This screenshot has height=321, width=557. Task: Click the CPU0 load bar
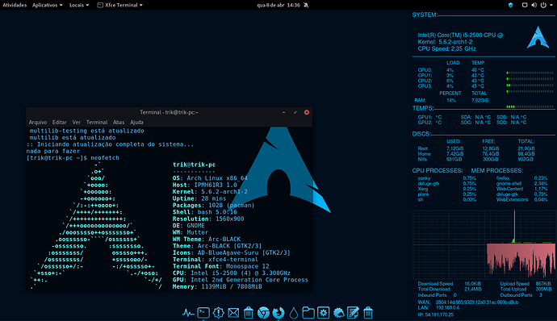click(530, 73)
